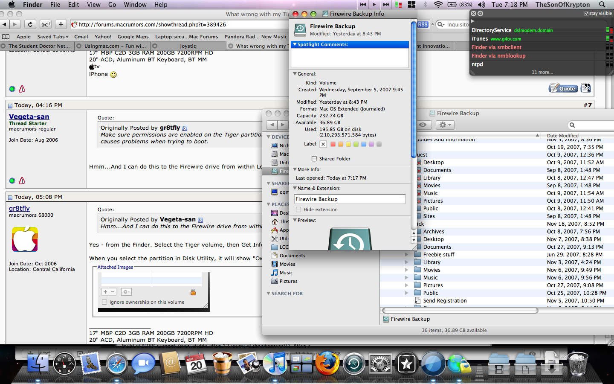This screenshot has height=384, width=614.
Task: Toggle the stay visible checkbox
Action: 587,14
